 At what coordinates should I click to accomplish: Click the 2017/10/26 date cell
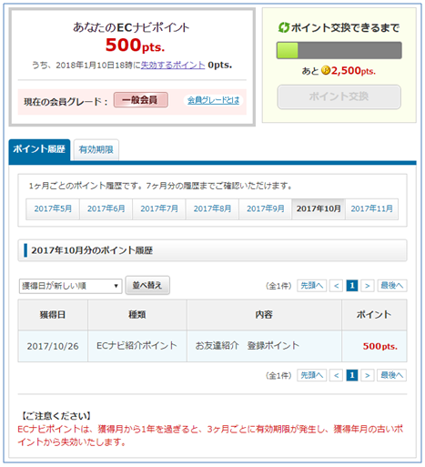pos(53,346)
